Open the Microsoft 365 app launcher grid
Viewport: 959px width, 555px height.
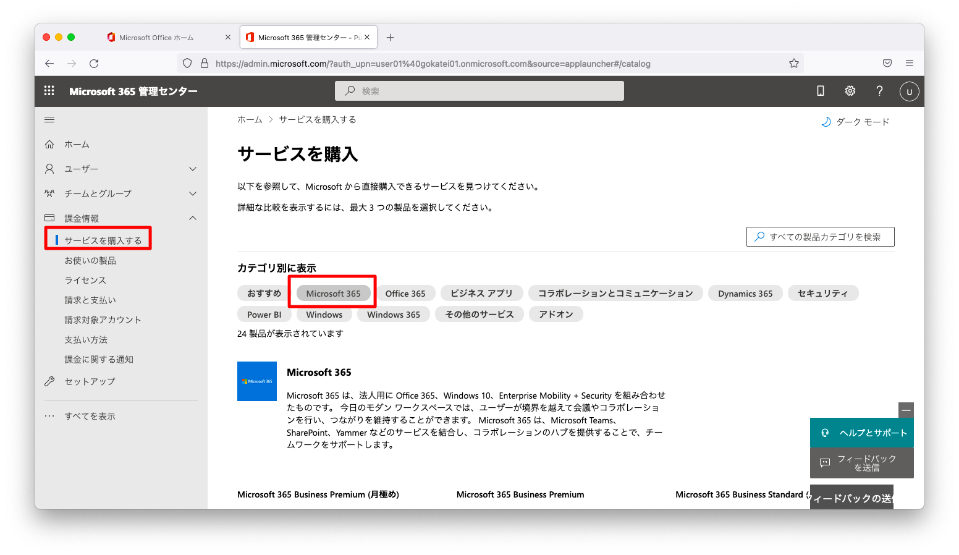(x=49, y=90)
